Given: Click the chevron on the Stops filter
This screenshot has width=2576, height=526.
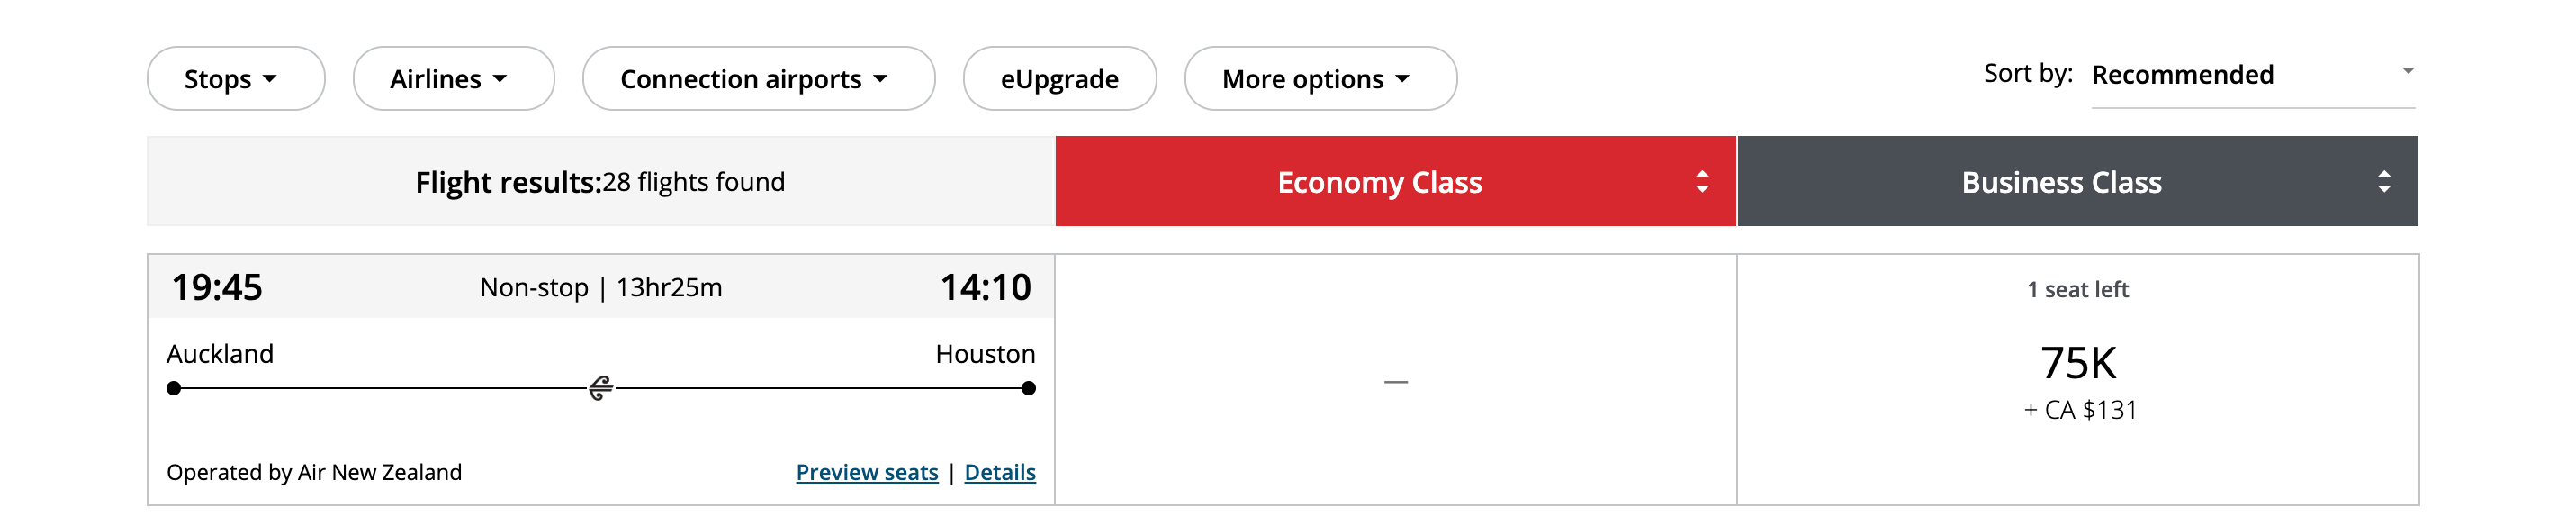Looking at the screenshot, I should [274, 78].
